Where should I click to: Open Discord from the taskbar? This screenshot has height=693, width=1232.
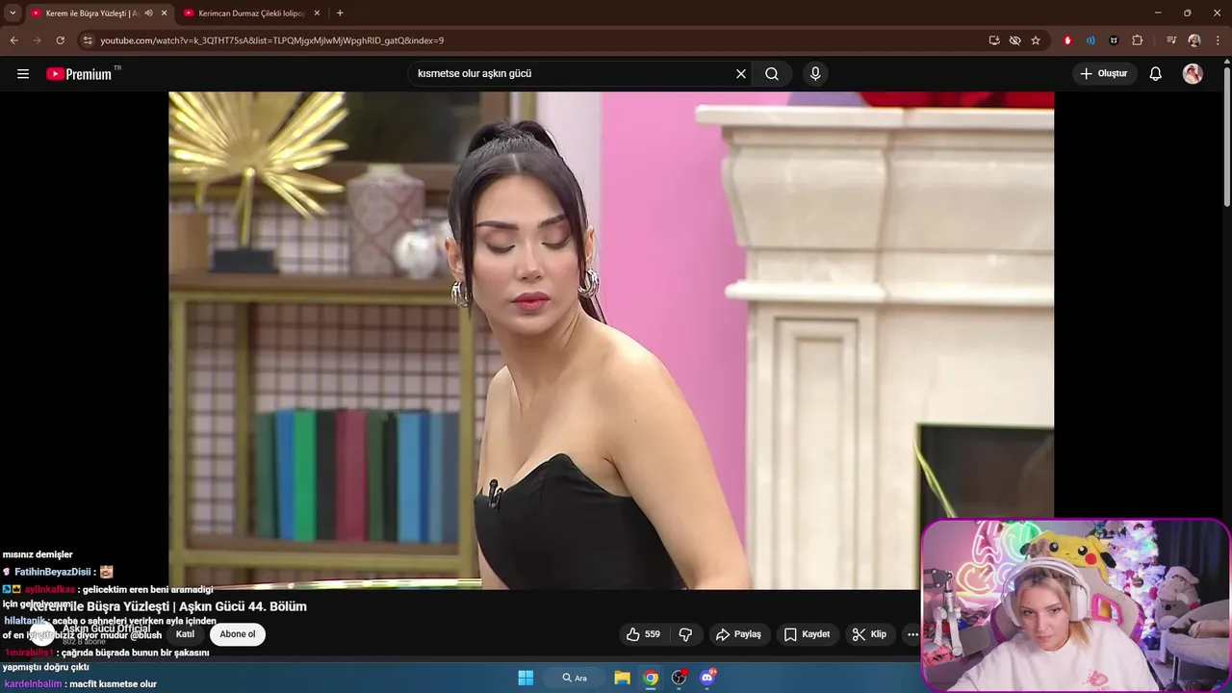(x=707, y=678)
